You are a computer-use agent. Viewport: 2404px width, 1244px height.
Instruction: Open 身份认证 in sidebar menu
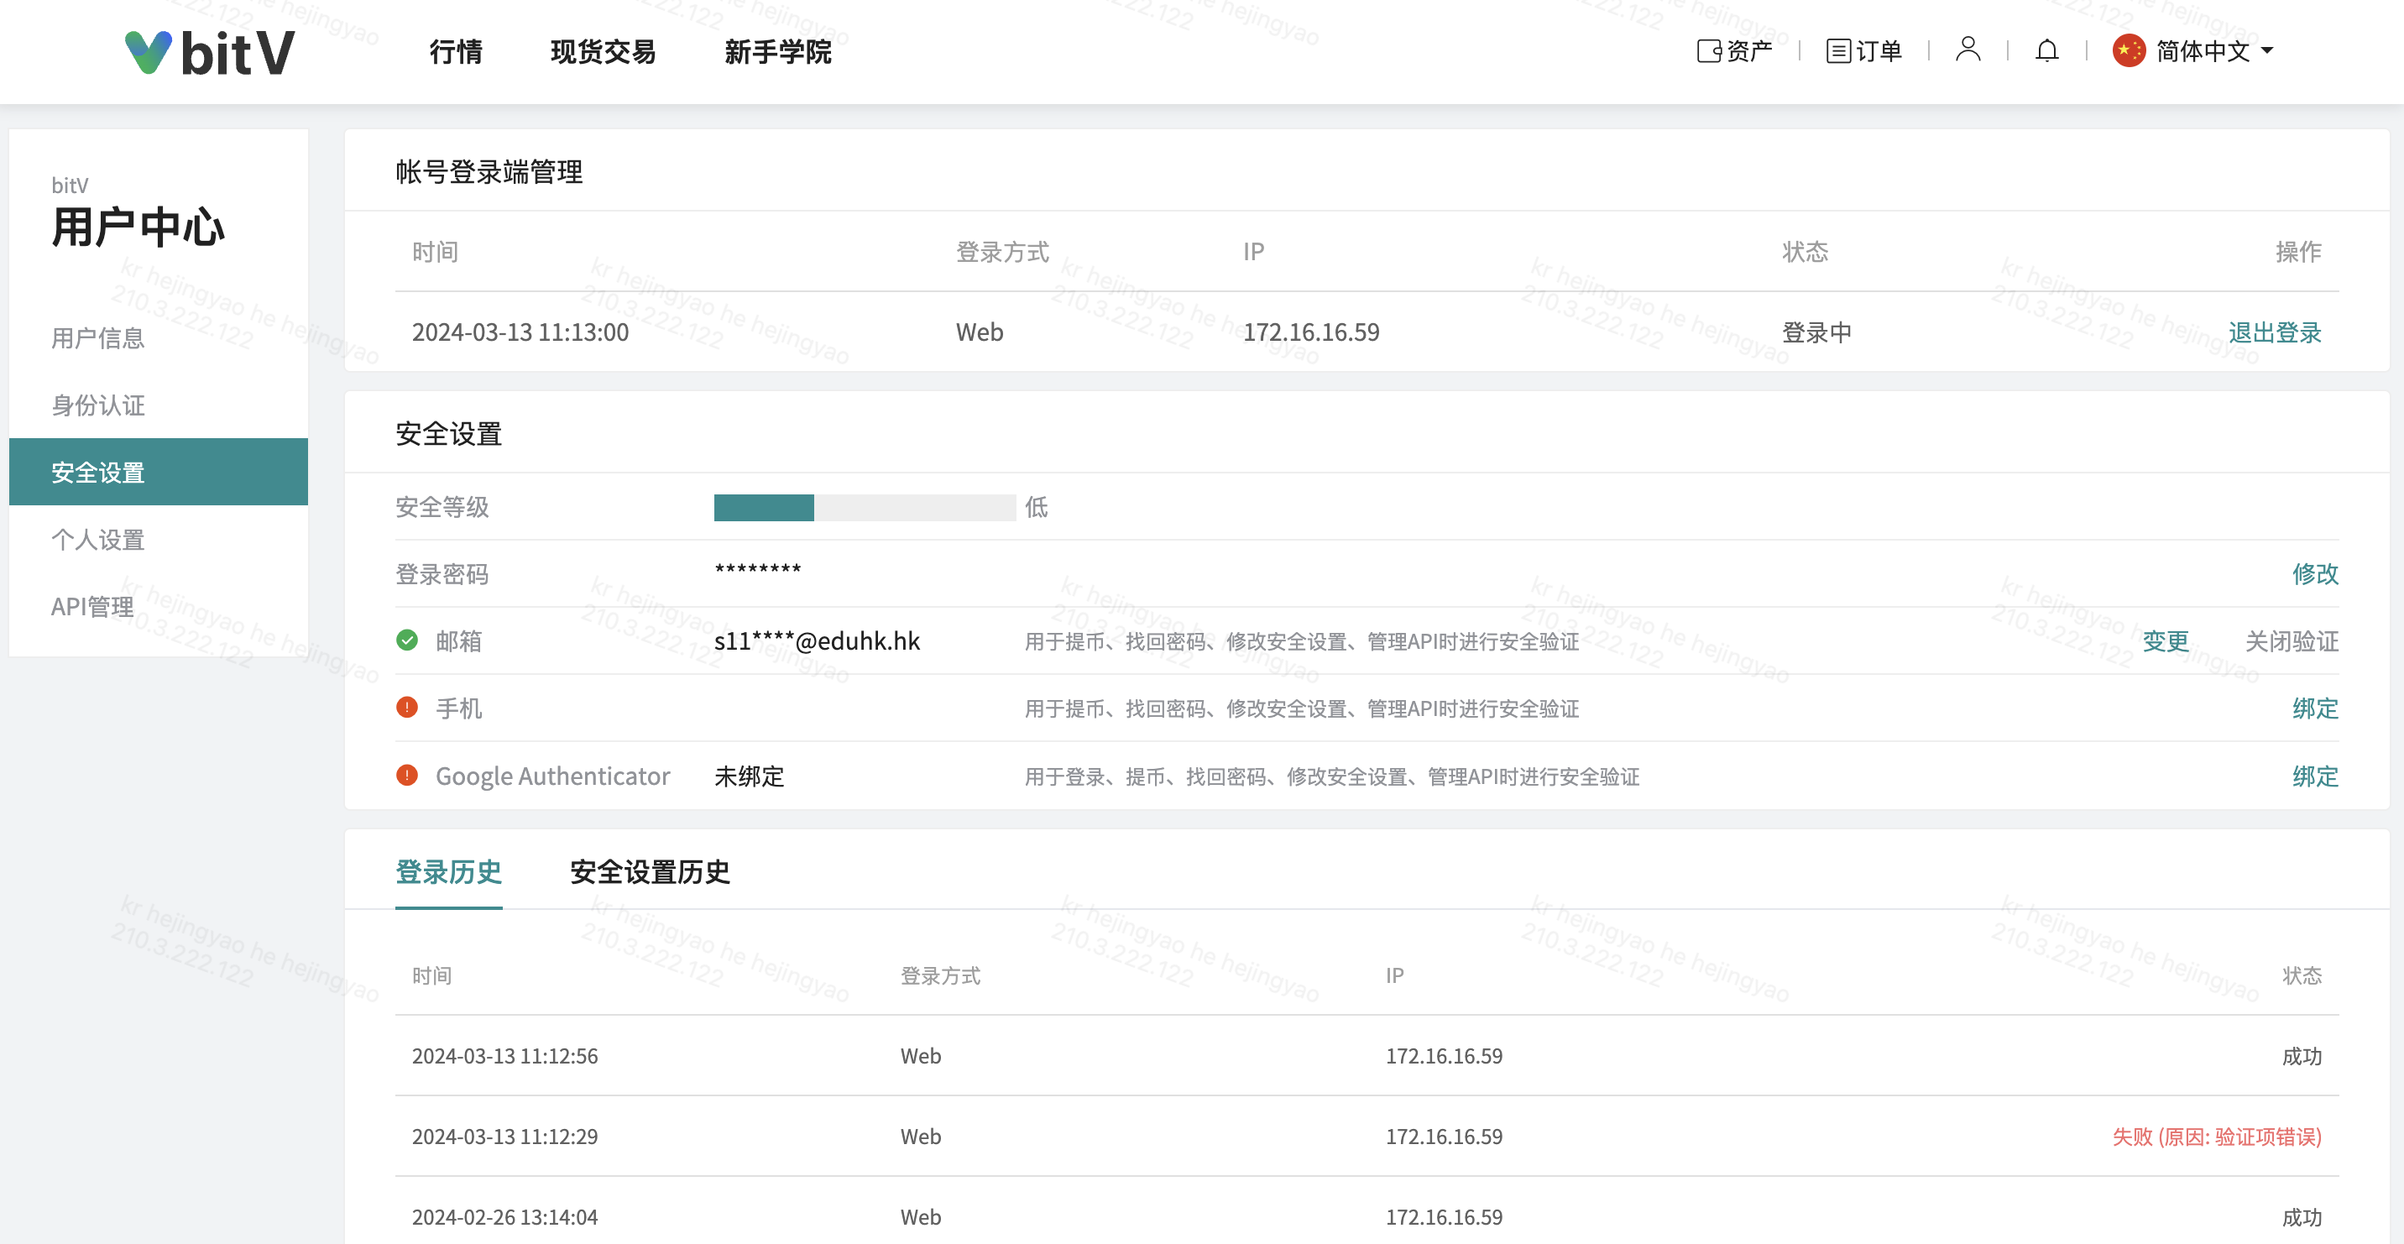point(98,405)
